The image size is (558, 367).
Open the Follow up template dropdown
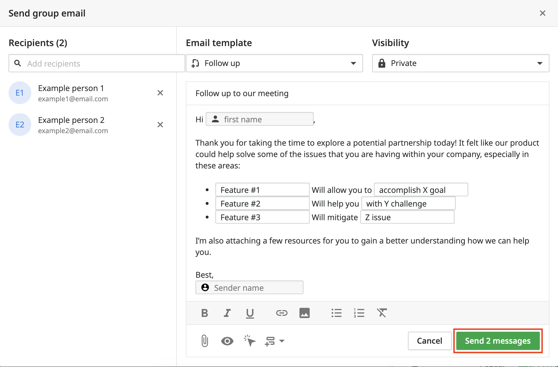tap(274, 63)
